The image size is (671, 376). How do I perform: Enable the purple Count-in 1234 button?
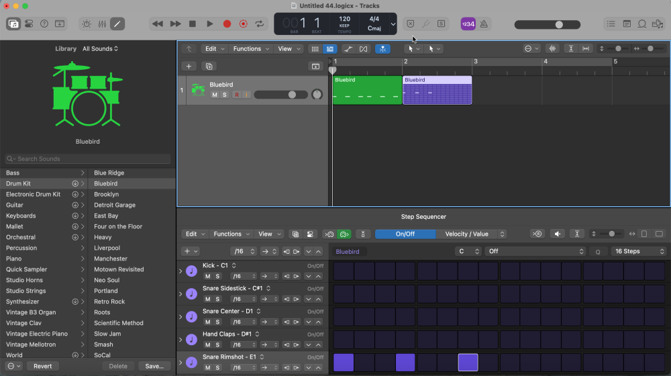(468, 23)
